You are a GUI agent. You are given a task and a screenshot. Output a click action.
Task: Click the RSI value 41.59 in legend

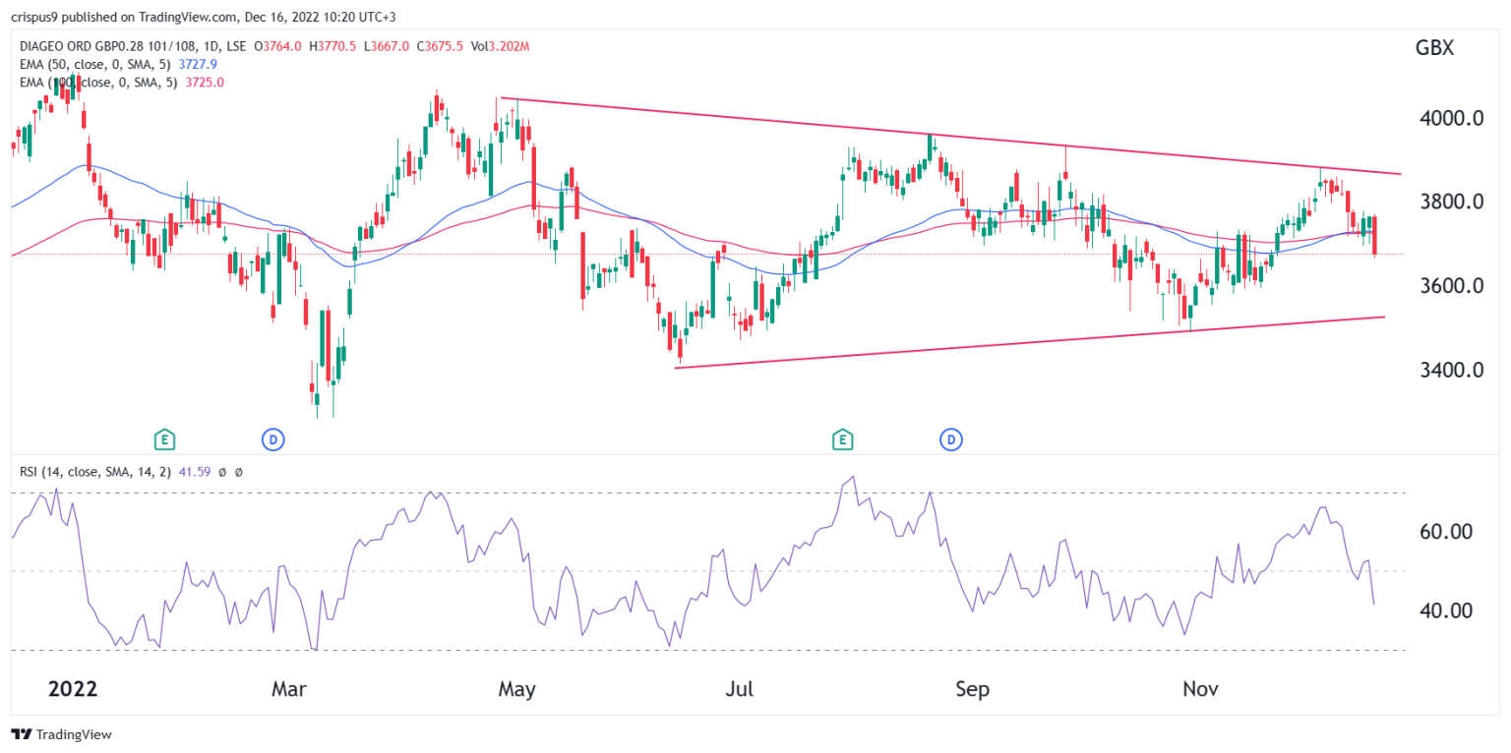192,472
